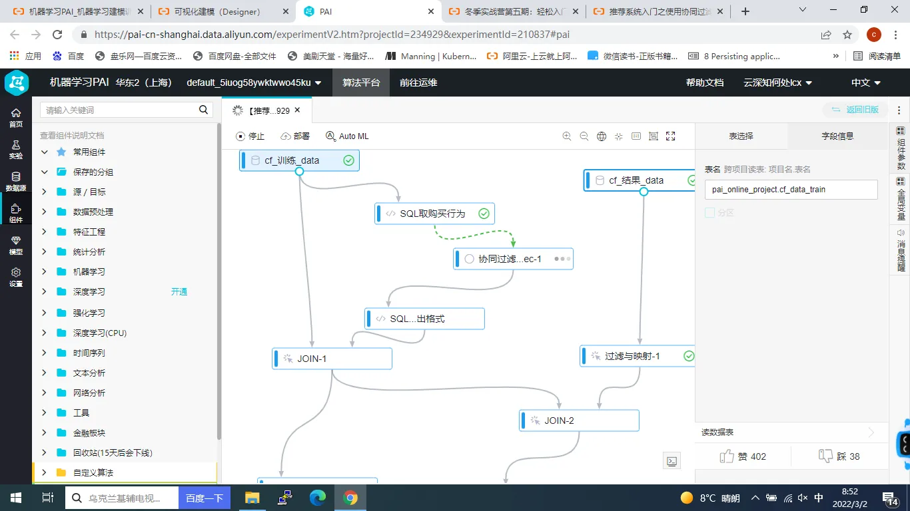Click the thumbs-down 踩 icon
Screen dimensions: 910x511
point(826,456)
